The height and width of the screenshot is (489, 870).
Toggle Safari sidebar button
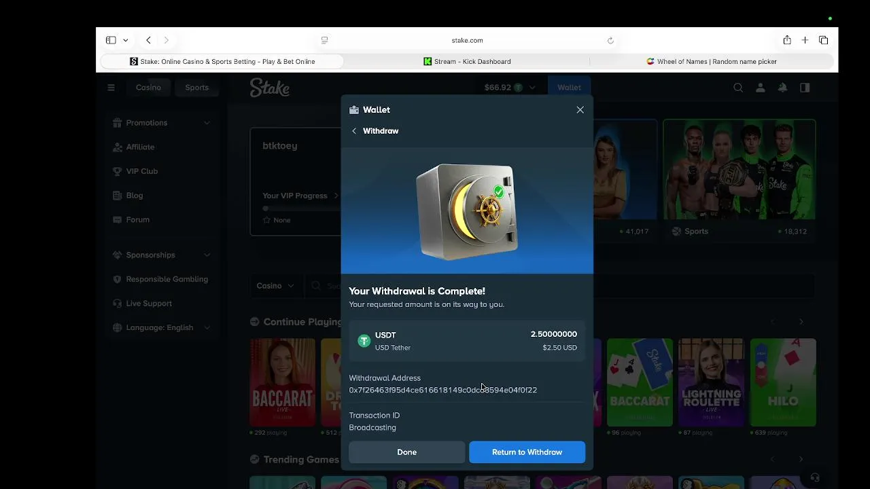tap(111, 40)
